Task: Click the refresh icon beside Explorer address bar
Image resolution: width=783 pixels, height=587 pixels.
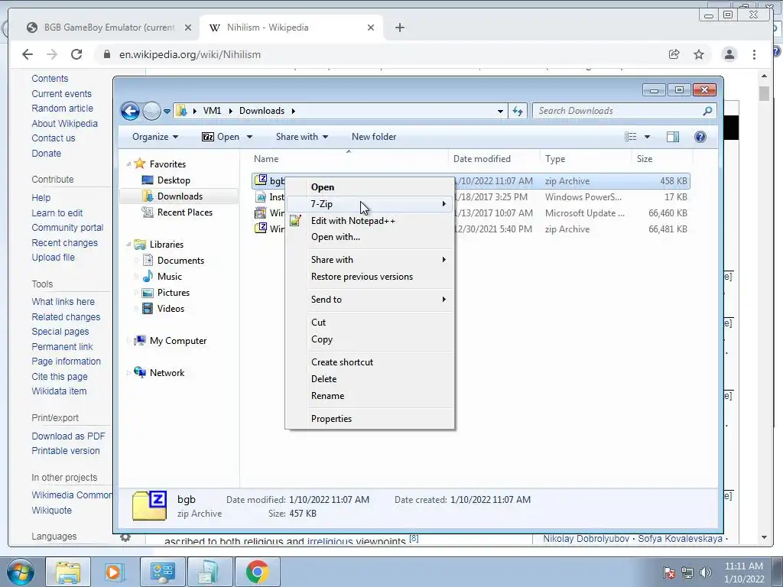Action: tap(518, 111)
